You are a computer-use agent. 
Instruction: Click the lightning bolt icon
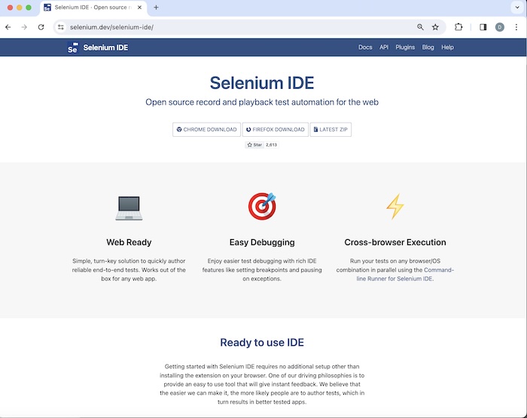[395, 207]
